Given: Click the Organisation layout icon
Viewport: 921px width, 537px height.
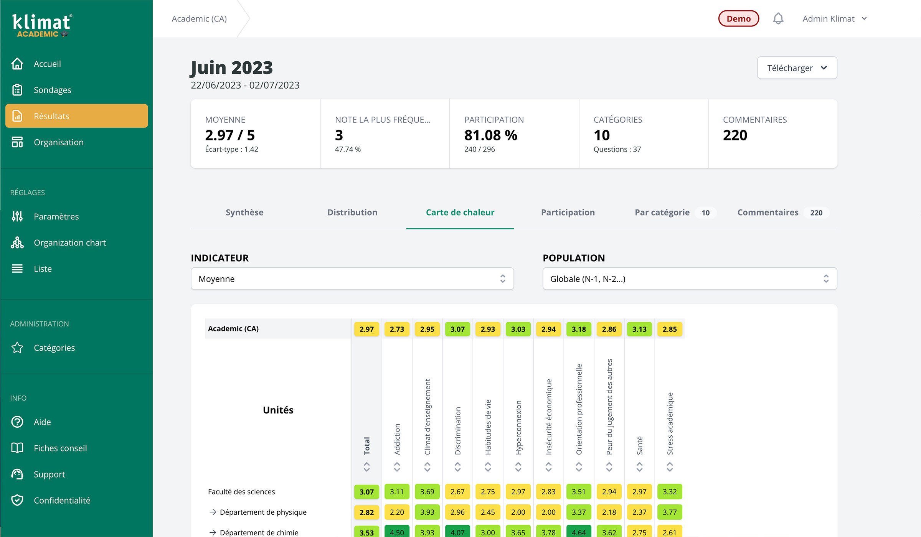Looking at the screenshot, I should pos(17,142).
